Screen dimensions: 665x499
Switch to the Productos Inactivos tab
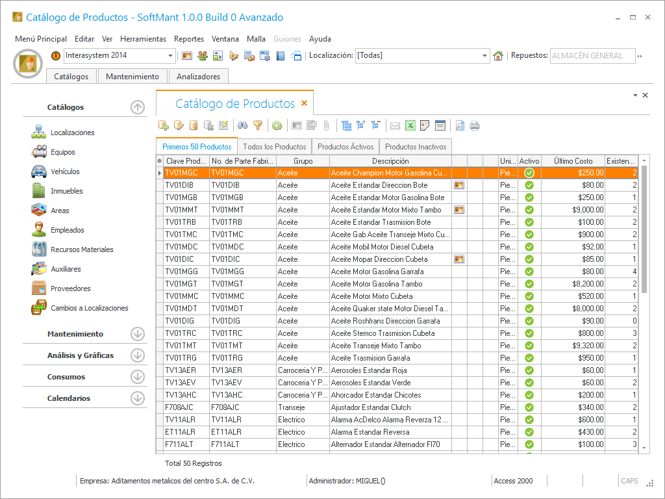(416, 147)
